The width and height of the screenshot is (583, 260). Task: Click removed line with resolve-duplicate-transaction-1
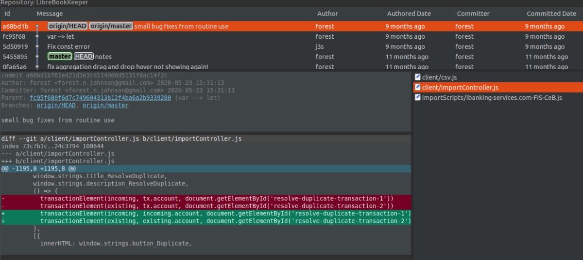206,199
